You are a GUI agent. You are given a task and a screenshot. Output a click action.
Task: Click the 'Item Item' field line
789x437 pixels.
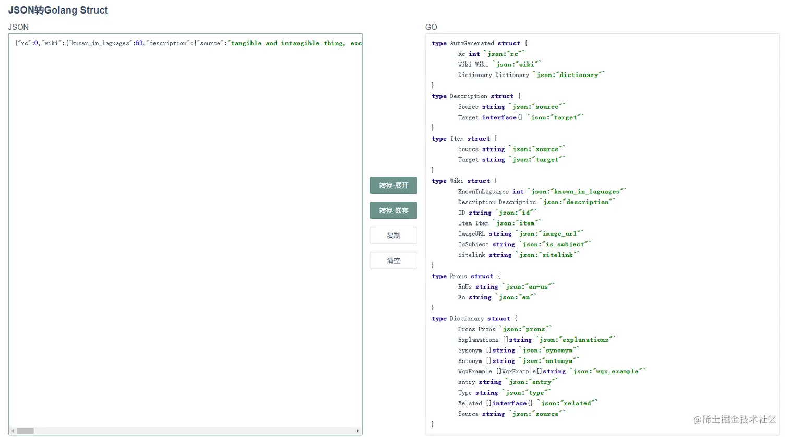pos(500,223)
